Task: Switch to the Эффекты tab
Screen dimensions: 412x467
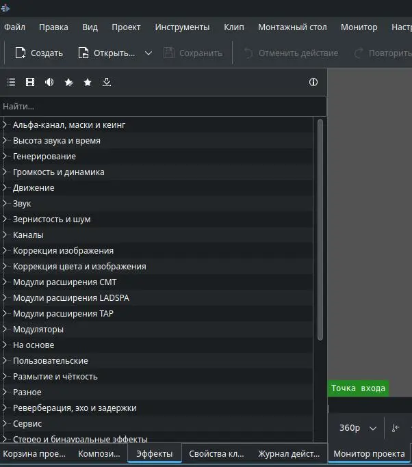Action: coord(155,454)
